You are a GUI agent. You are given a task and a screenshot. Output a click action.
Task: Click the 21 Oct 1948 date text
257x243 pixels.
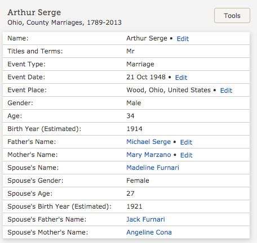(x=146, y=77)
